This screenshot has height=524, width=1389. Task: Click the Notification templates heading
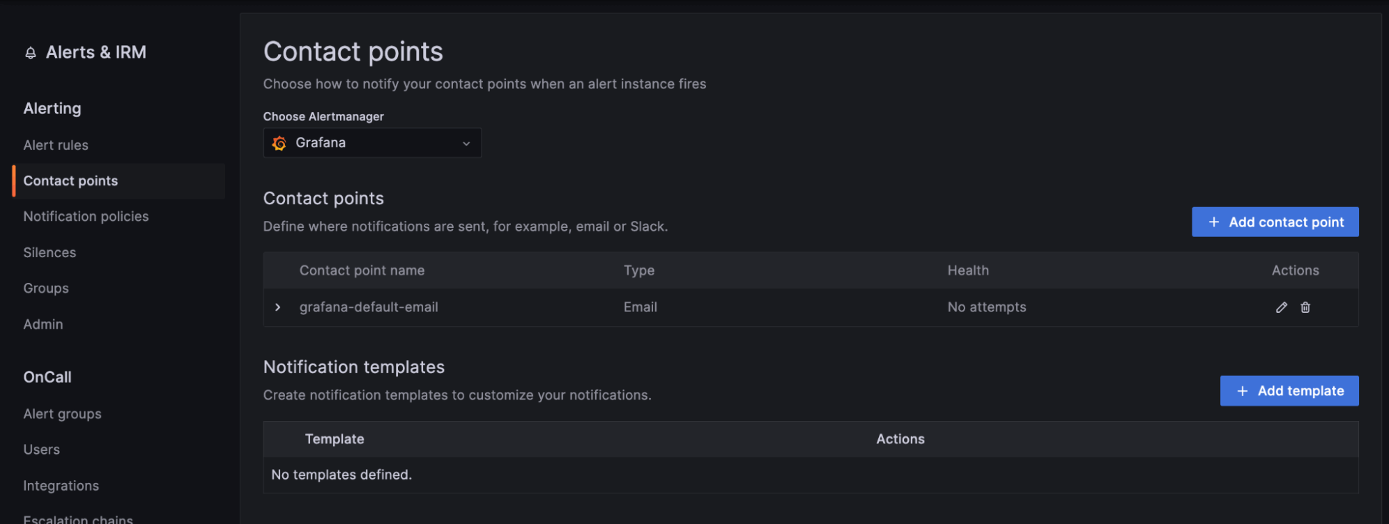click(354, 367)
